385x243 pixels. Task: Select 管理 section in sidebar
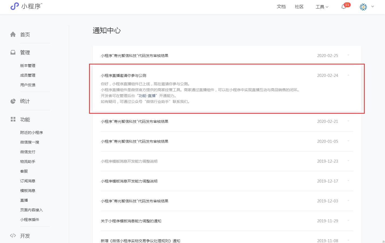coord(25,52)
